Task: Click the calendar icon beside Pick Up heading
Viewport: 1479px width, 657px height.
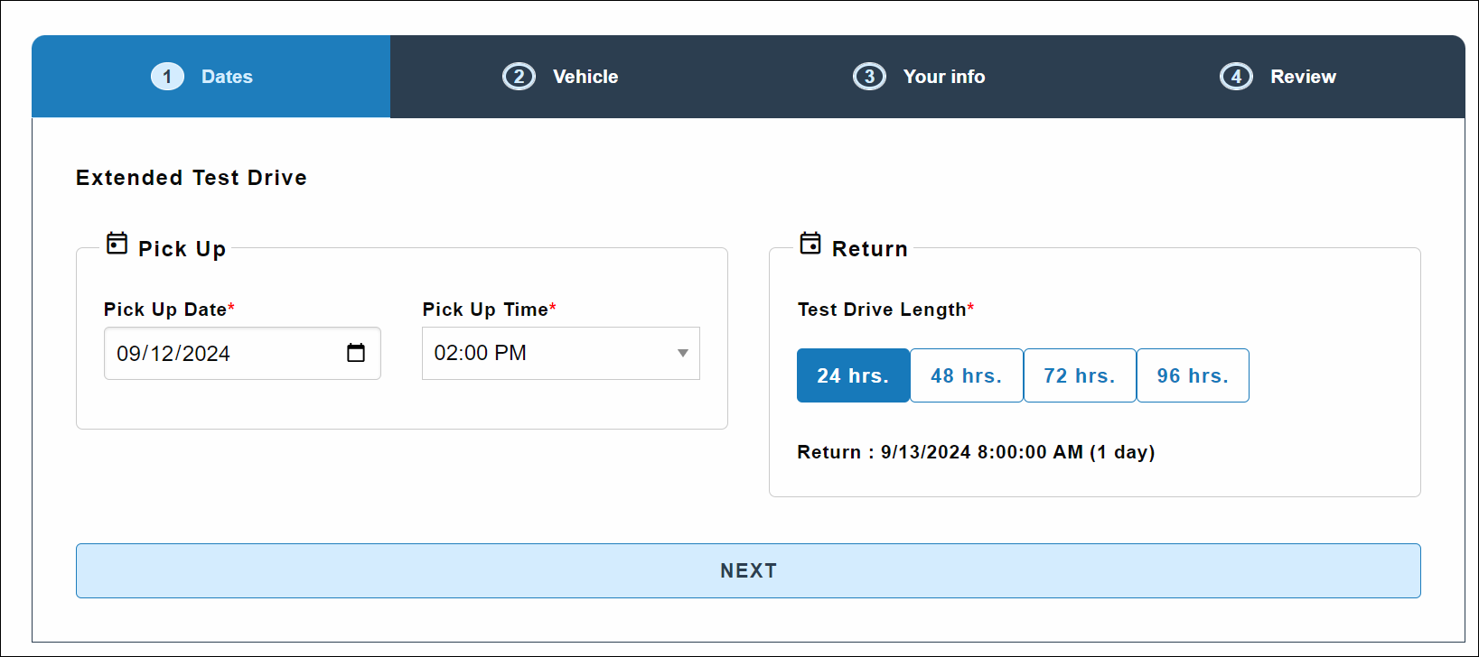Action: click(x=117, y=244)
